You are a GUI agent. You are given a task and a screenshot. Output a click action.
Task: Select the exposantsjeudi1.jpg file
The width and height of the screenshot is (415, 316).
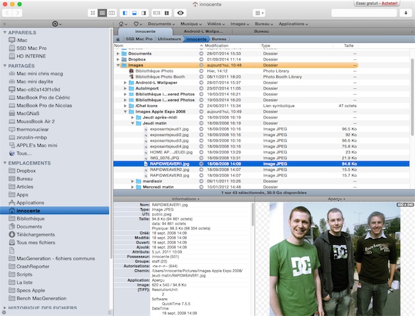[169, 129]
